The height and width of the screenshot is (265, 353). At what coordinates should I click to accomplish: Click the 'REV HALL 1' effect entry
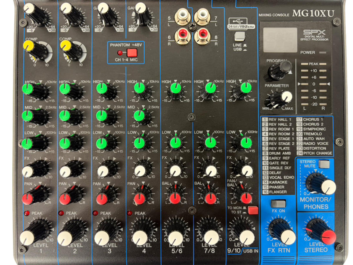coord(277,120)
